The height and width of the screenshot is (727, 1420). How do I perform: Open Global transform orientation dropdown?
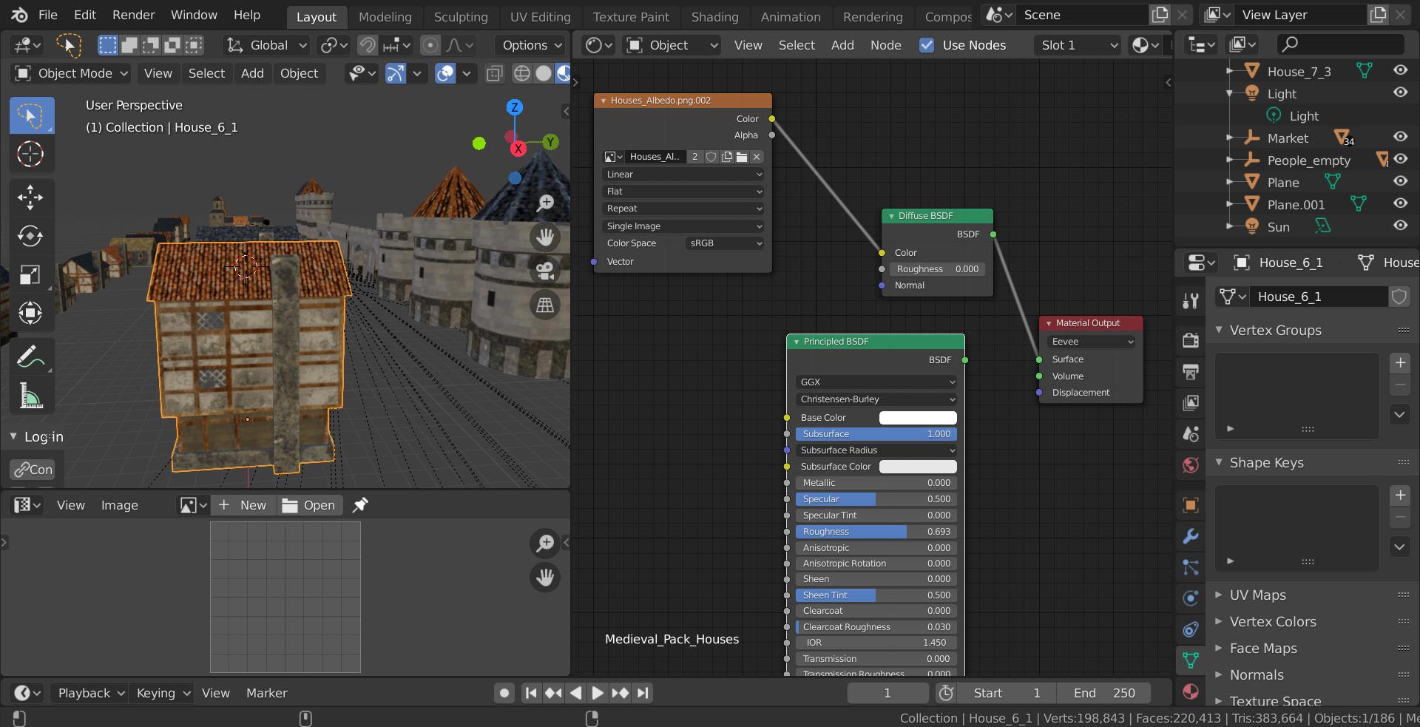coord(266,45)
